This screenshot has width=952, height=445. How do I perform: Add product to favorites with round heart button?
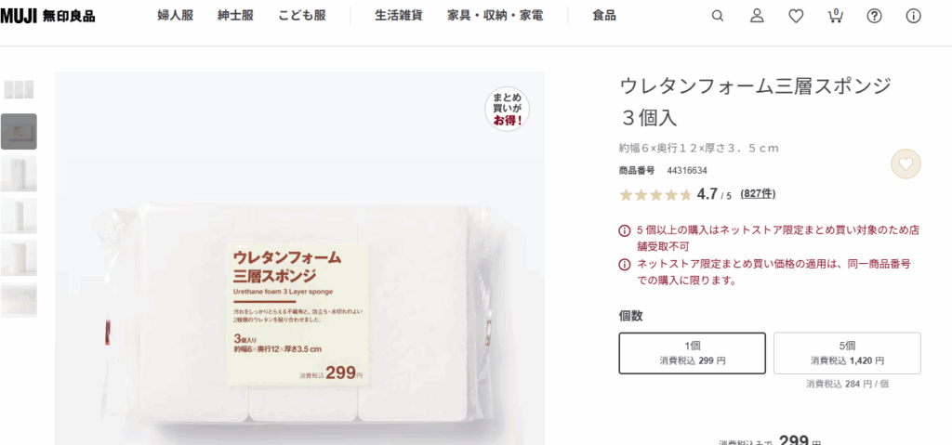click(906, 164)
